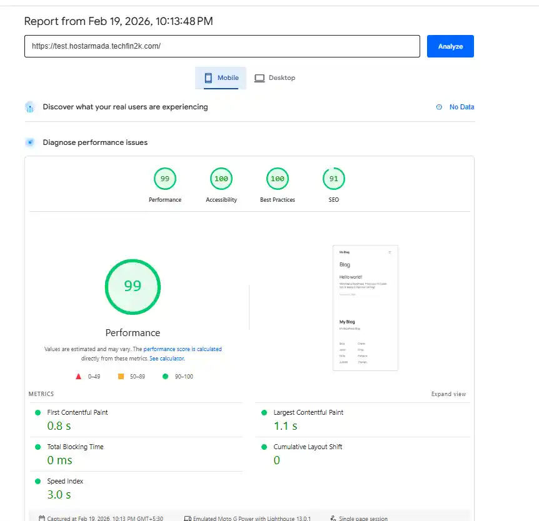
Task: Click the info icon beside No Data
Action: click(439, 107)
